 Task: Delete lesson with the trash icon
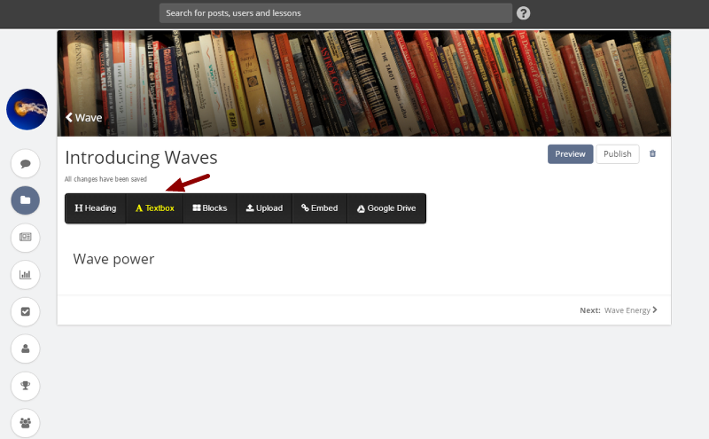coord(652,154)
